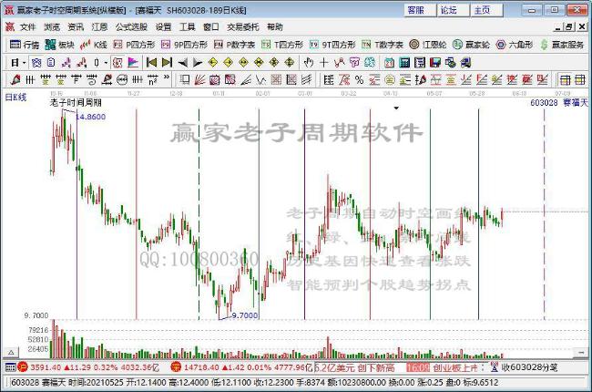Toggle first grid layout icon
Screen dimensions: 592x392
[566, 79]
